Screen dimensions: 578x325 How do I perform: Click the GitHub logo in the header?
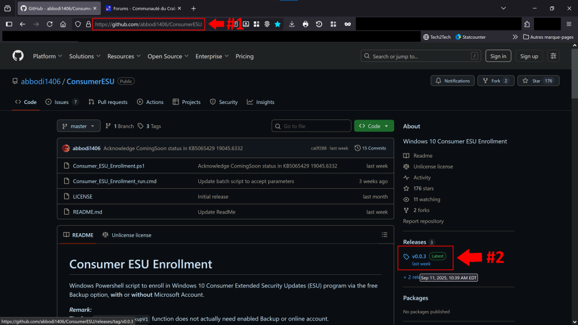[18, 56]
